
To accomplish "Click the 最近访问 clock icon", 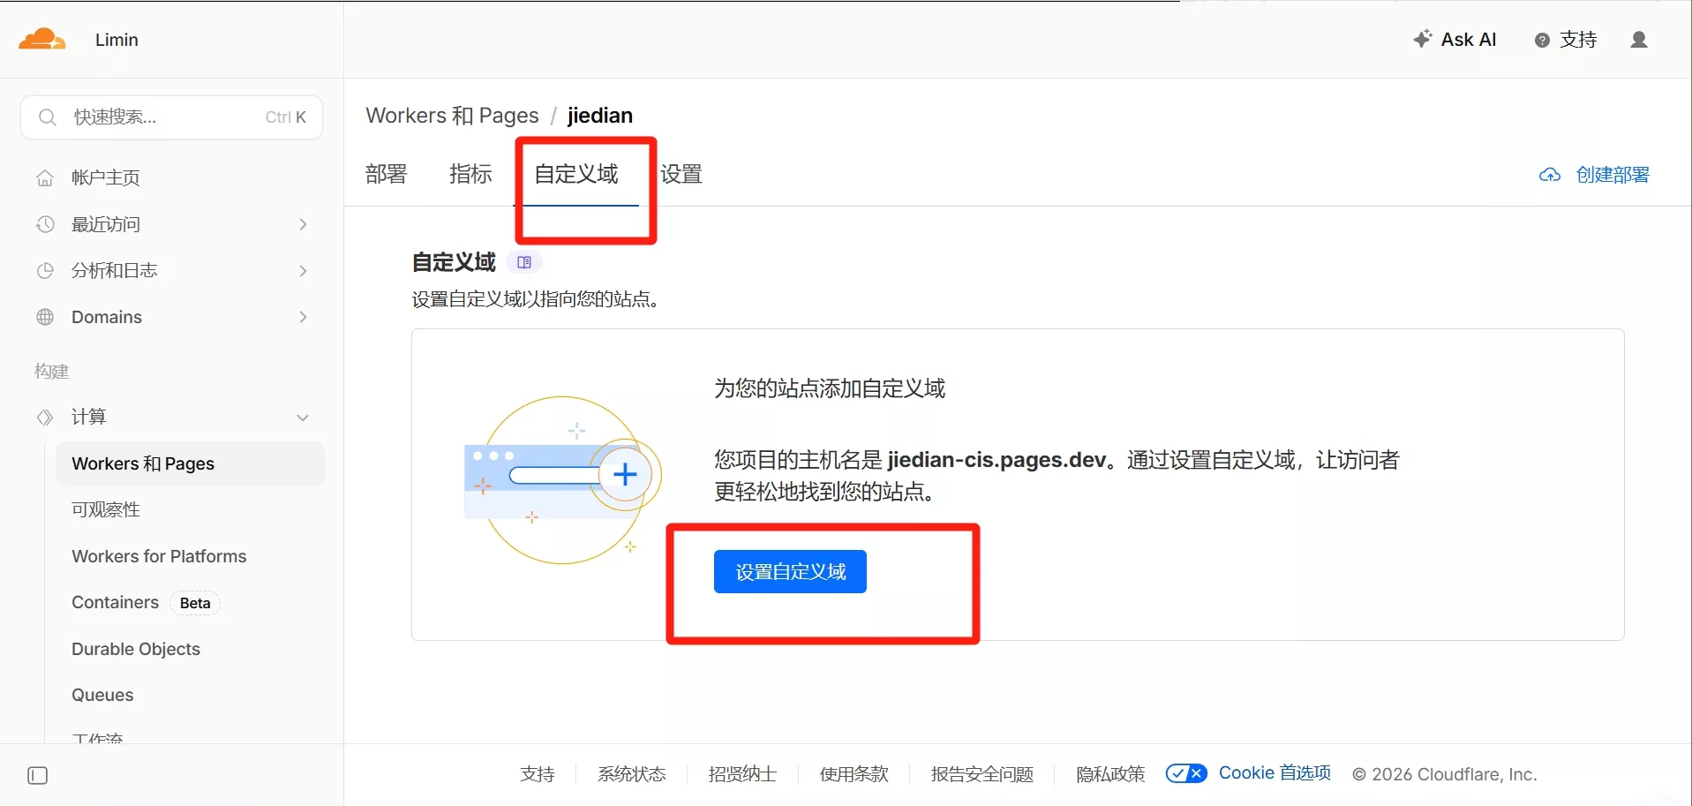I will [x=45, y=224].
